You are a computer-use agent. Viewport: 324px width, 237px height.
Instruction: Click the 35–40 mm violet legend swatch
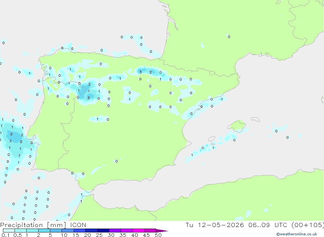126,231
